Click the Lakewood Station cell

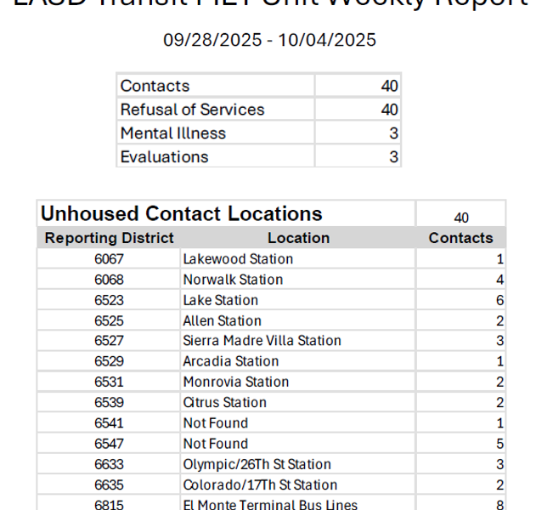pos(238,259)
